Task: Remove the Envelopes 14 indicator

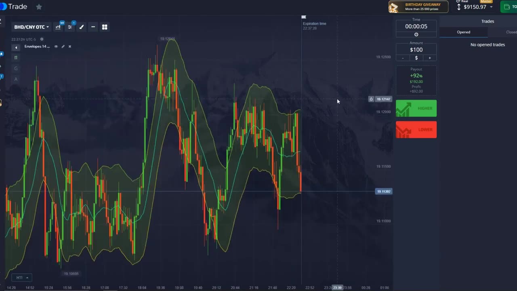Action: (69, 46)
